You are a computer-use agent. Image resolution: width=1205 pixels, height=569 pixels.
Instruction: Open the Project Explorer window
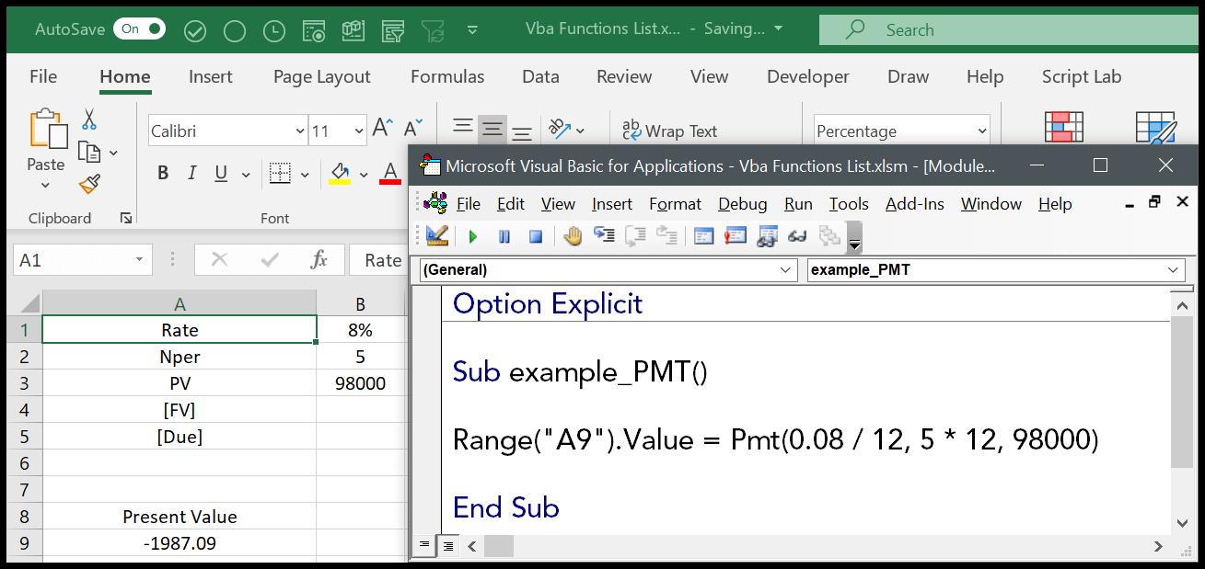pos(704,236)
